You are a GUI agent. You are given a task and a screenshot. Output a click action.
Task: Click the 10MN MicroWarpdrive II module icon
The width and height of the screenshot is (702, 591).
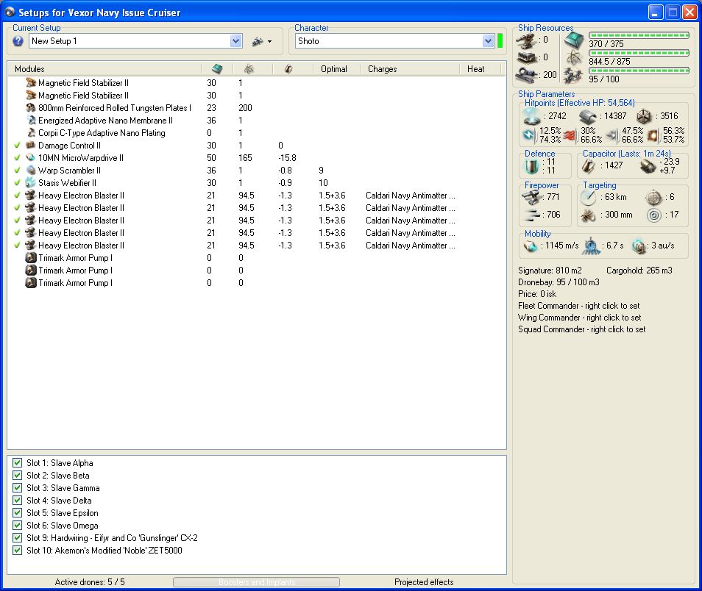(x=31, y=158)
